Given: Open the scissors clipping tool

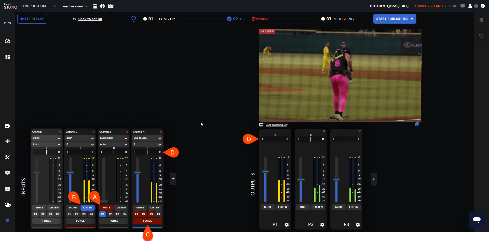Looking at the screenshot, I should [7, 157].
